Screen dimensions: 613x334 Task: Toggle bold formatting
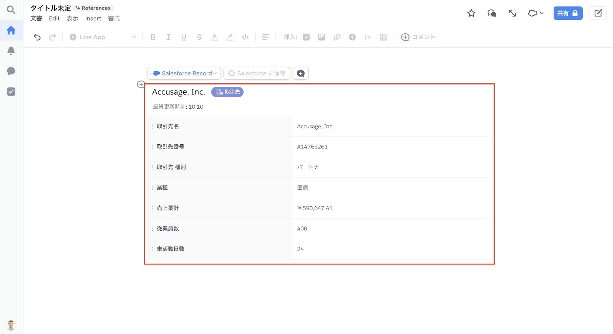[x=153, y=37]
